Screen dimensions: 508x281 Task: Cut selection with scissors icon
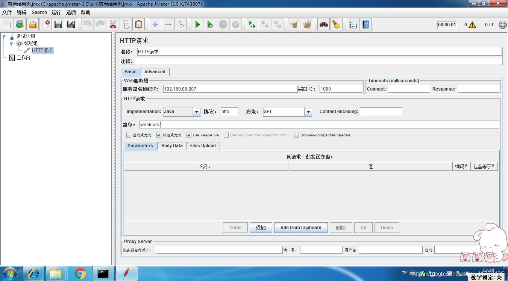(113, 25)
